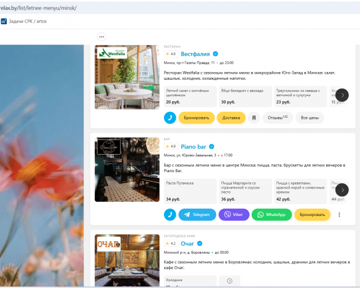Open the three-dots menu above listings
360x288 pixels.
(x=101, y=37)
